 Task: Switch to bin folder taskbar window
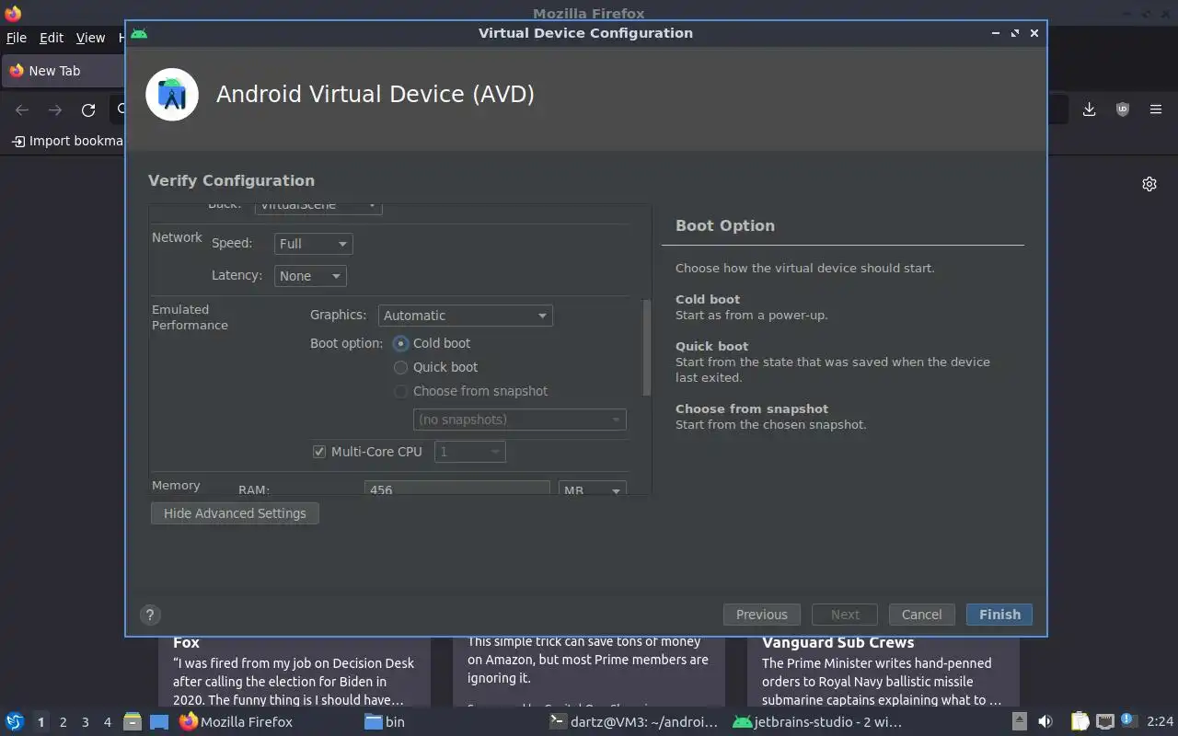point(385,722)
